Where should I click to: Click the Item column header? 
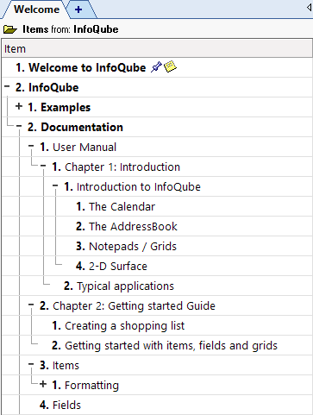coord(157,48)
